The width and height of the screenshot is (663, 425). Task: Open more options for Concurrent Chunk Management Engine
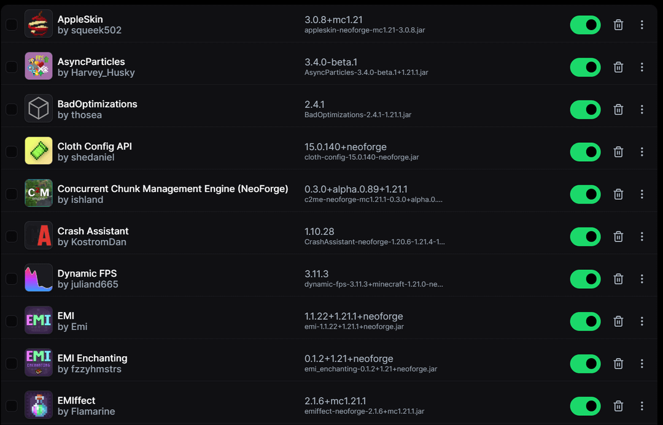(642, 194)
